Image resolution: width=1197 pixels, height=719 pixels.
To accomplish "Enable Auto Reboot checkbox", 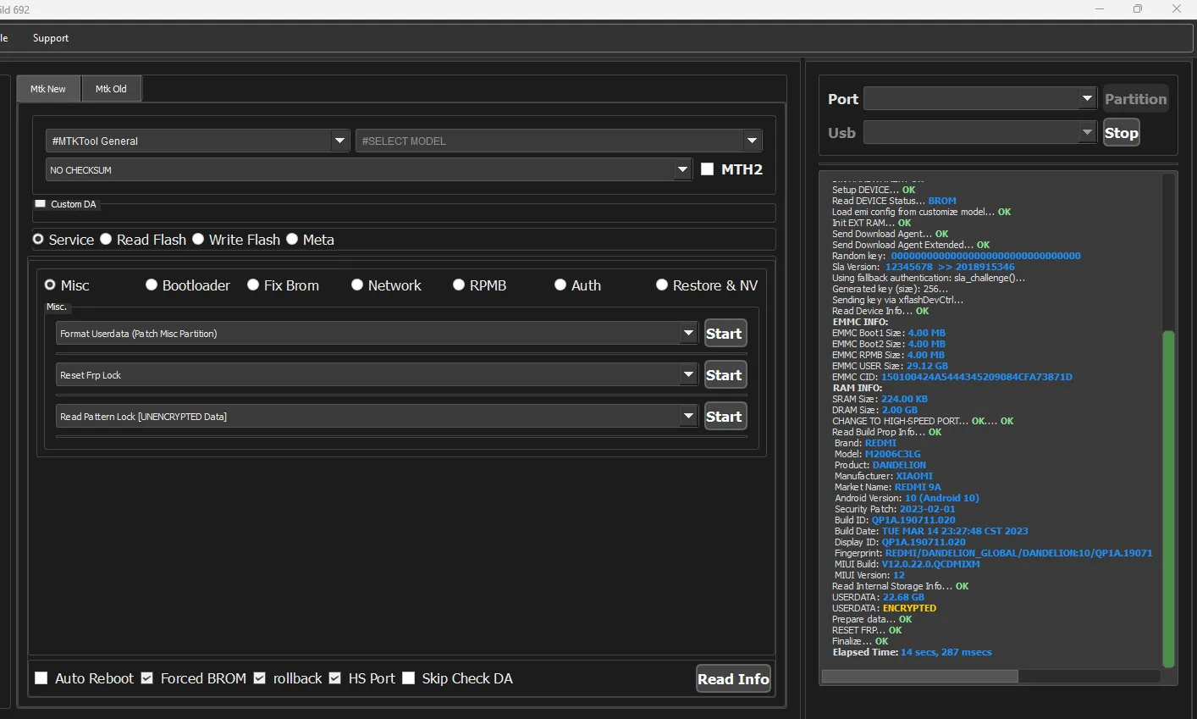I will pyautogui.click(x=41, y=678).
